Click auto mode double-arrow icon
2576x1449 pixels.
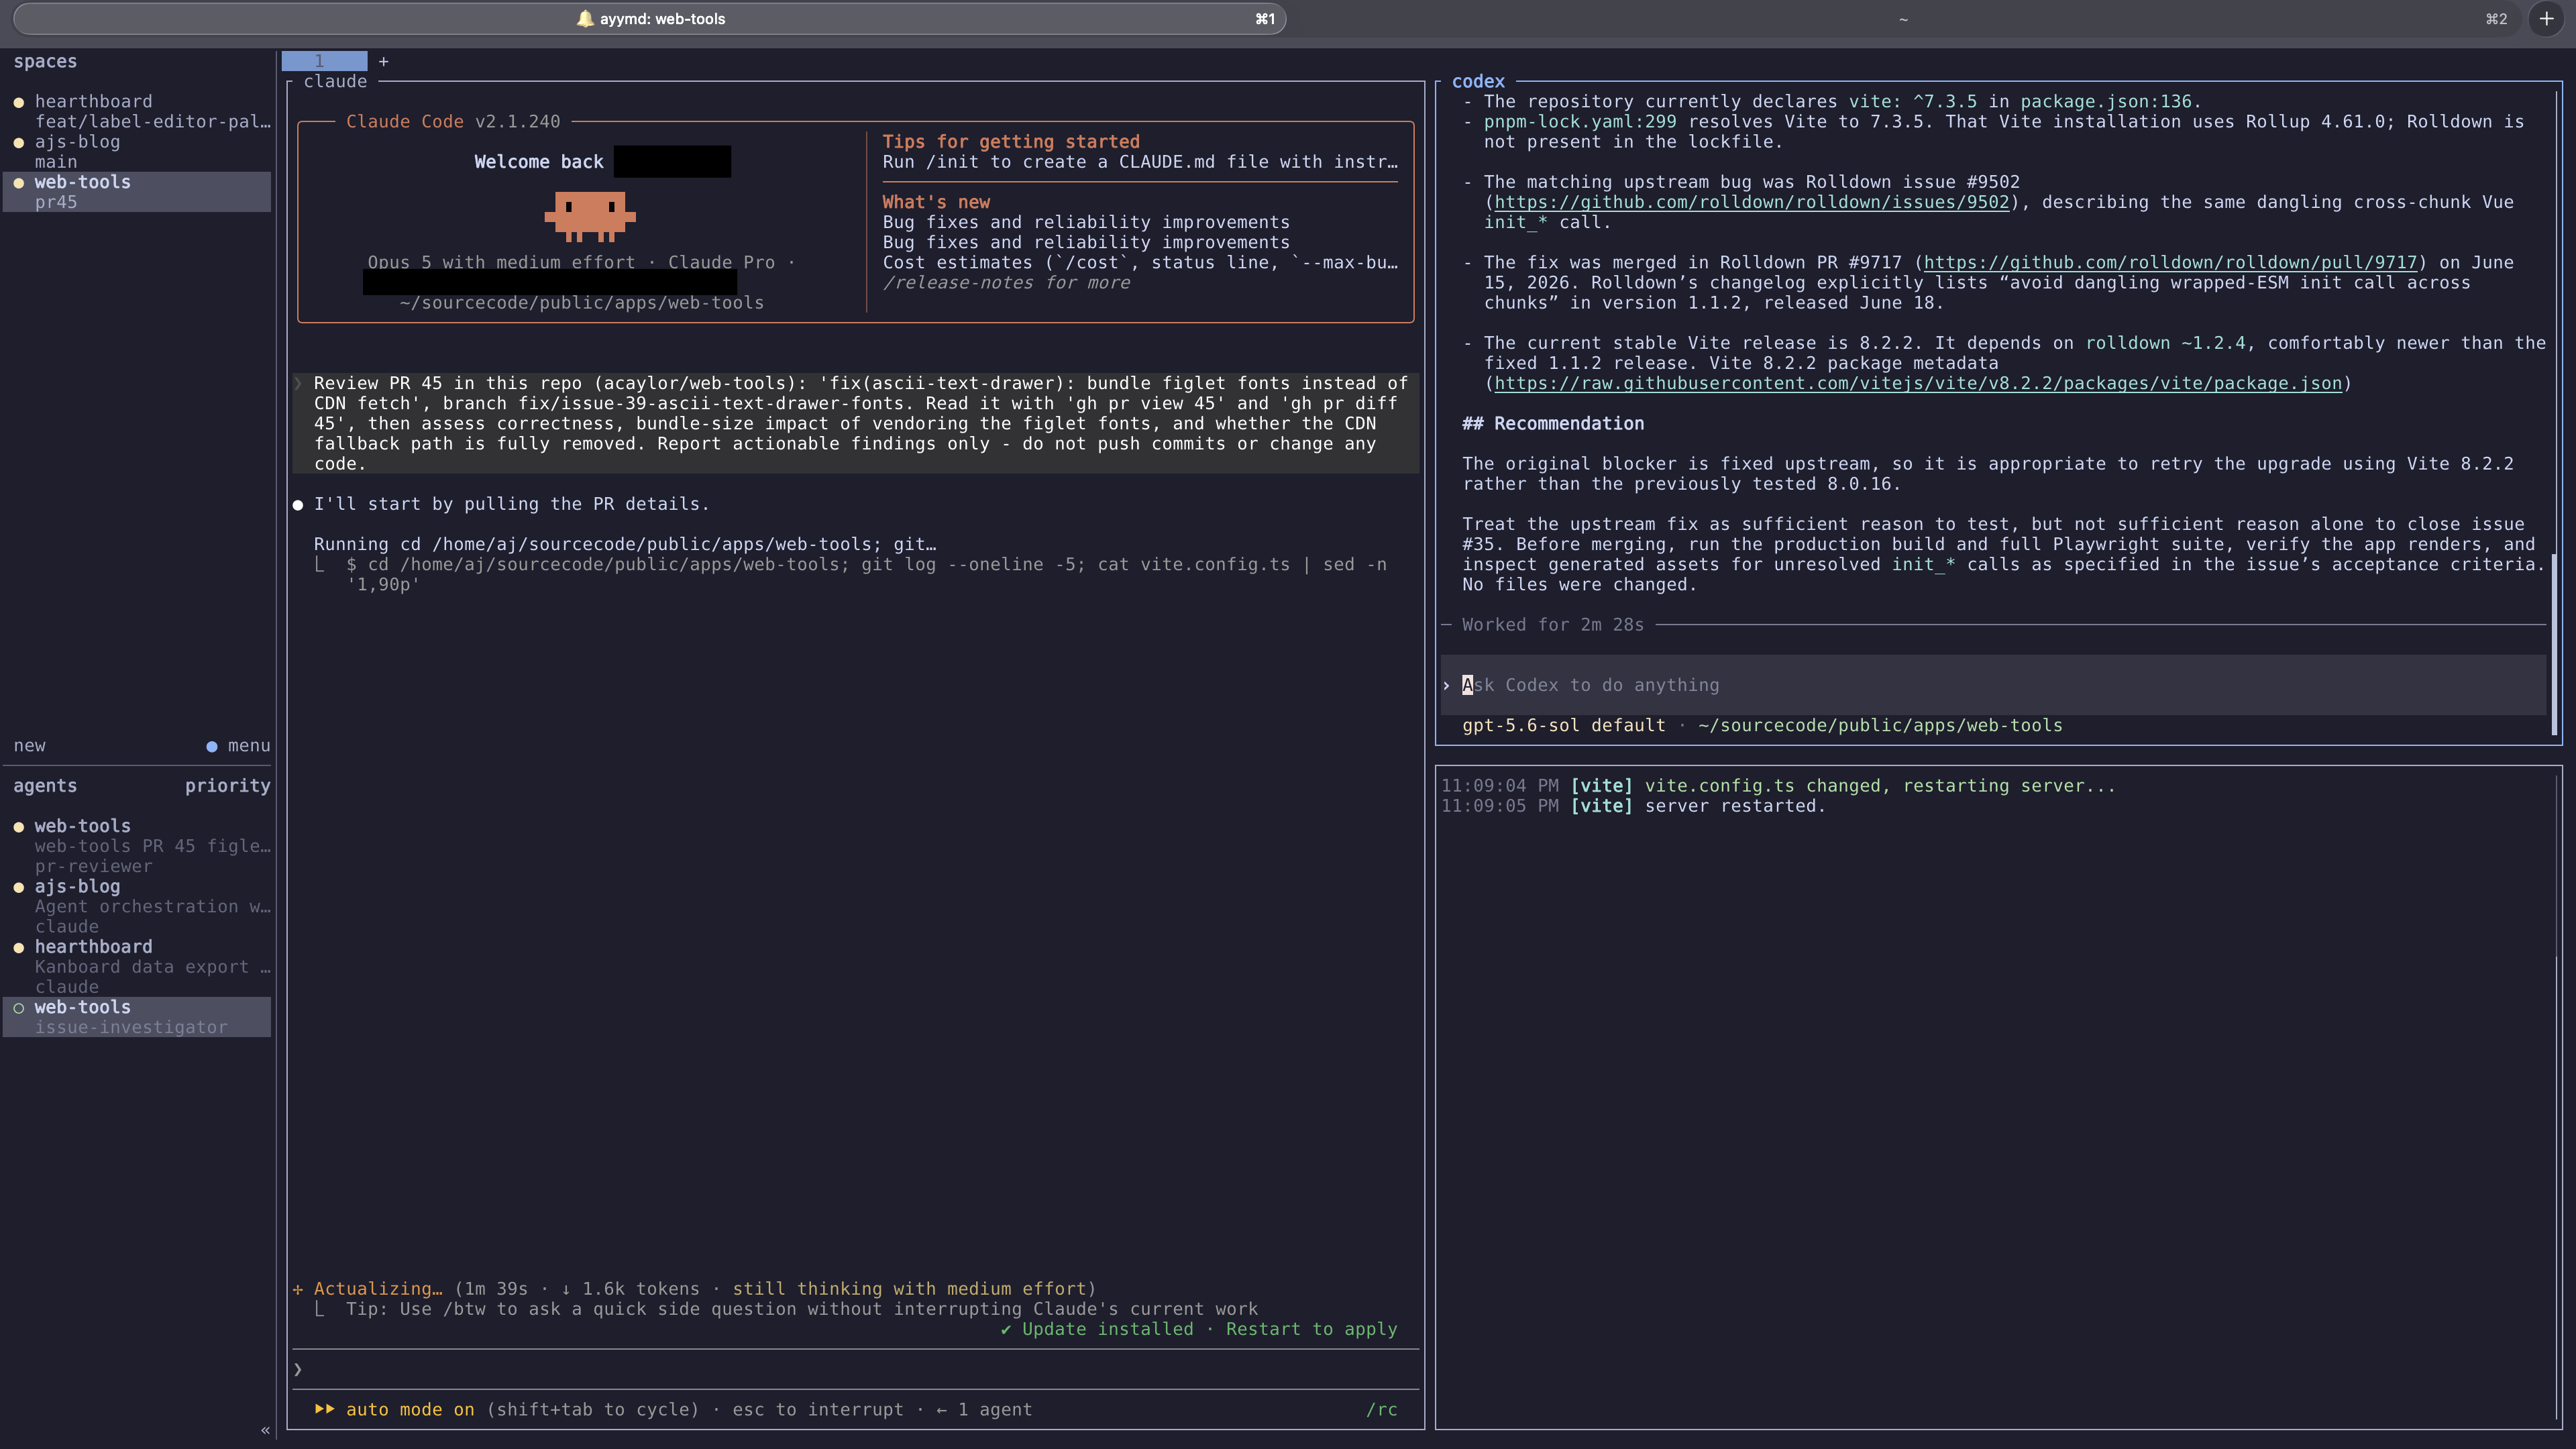pyautogui.click(x=324, y=1409)
